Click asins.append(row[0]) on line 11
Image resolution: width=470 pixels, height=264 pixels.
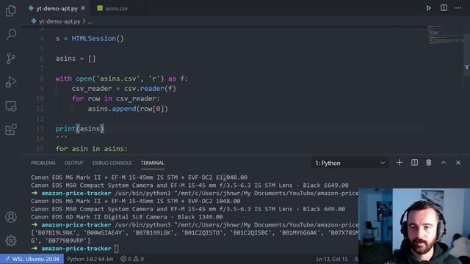pyautogui.click(x=128, y=109)
